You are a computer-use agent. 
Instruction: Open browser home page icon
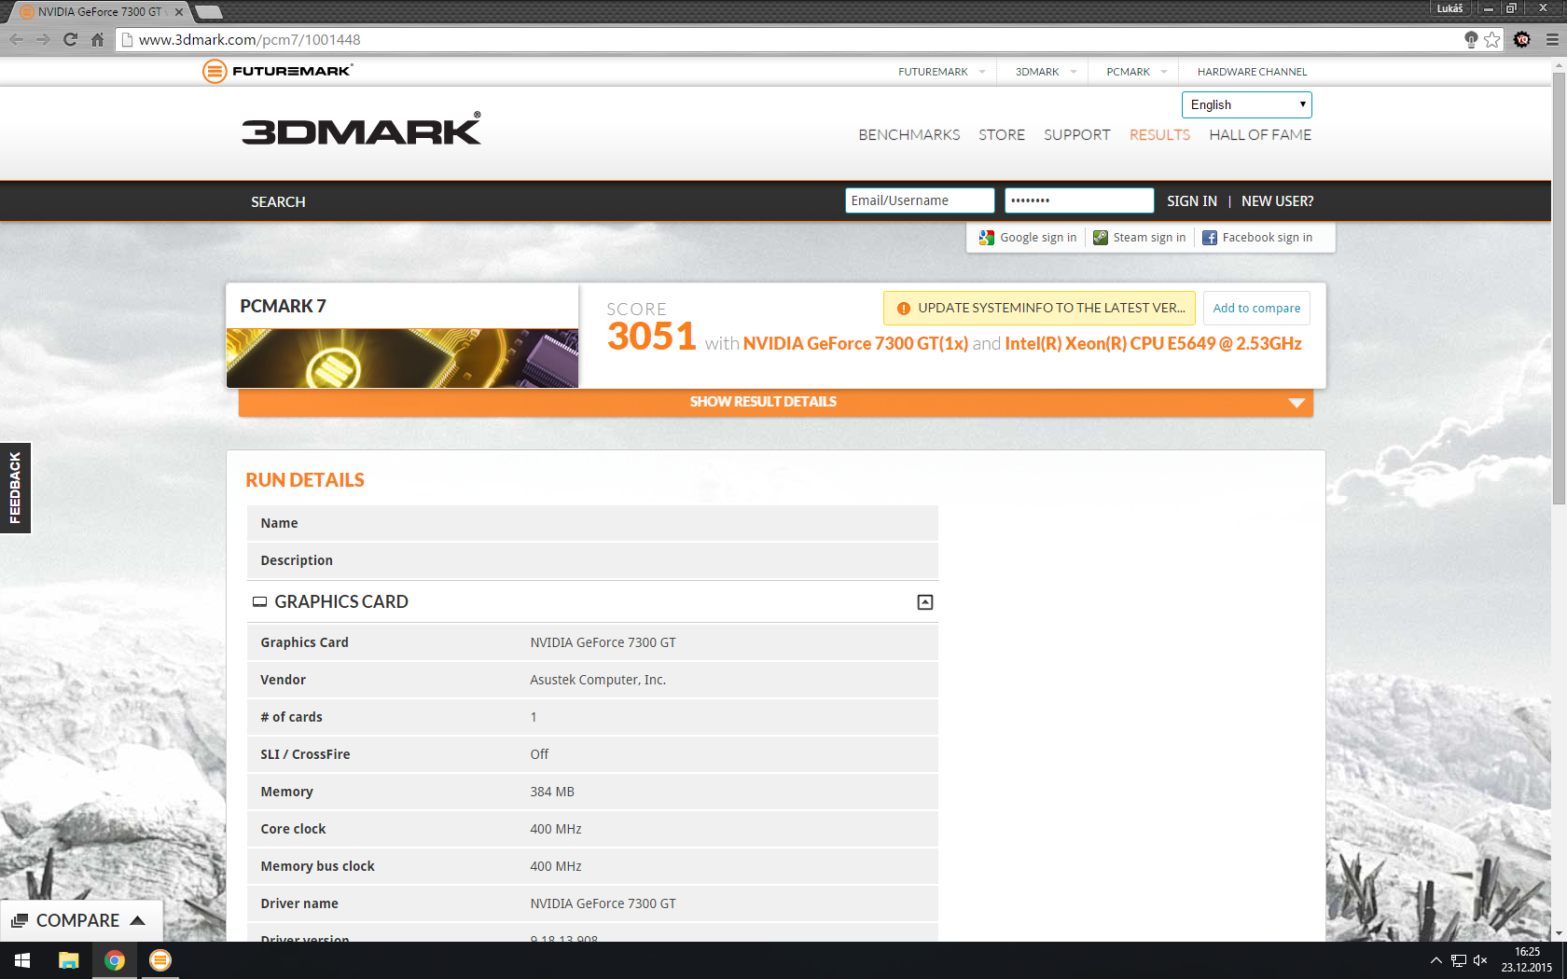click(97, 39)
